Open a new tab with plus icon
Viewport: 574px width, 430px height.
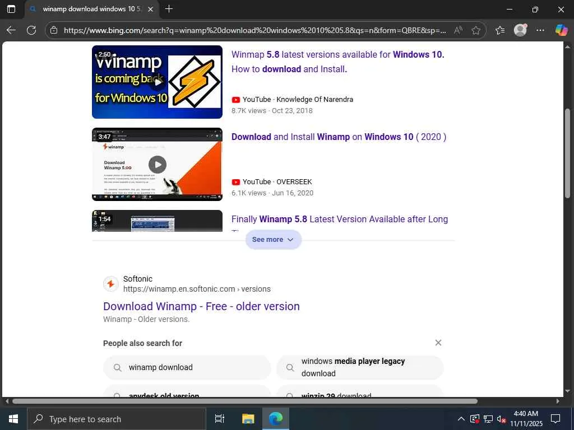click(169, 9)
